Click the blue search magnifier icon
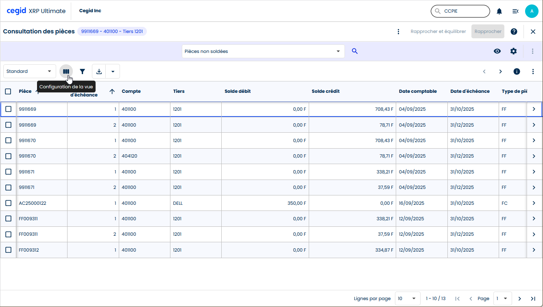Viewport: 543px width, 307px height. [355, 51]
